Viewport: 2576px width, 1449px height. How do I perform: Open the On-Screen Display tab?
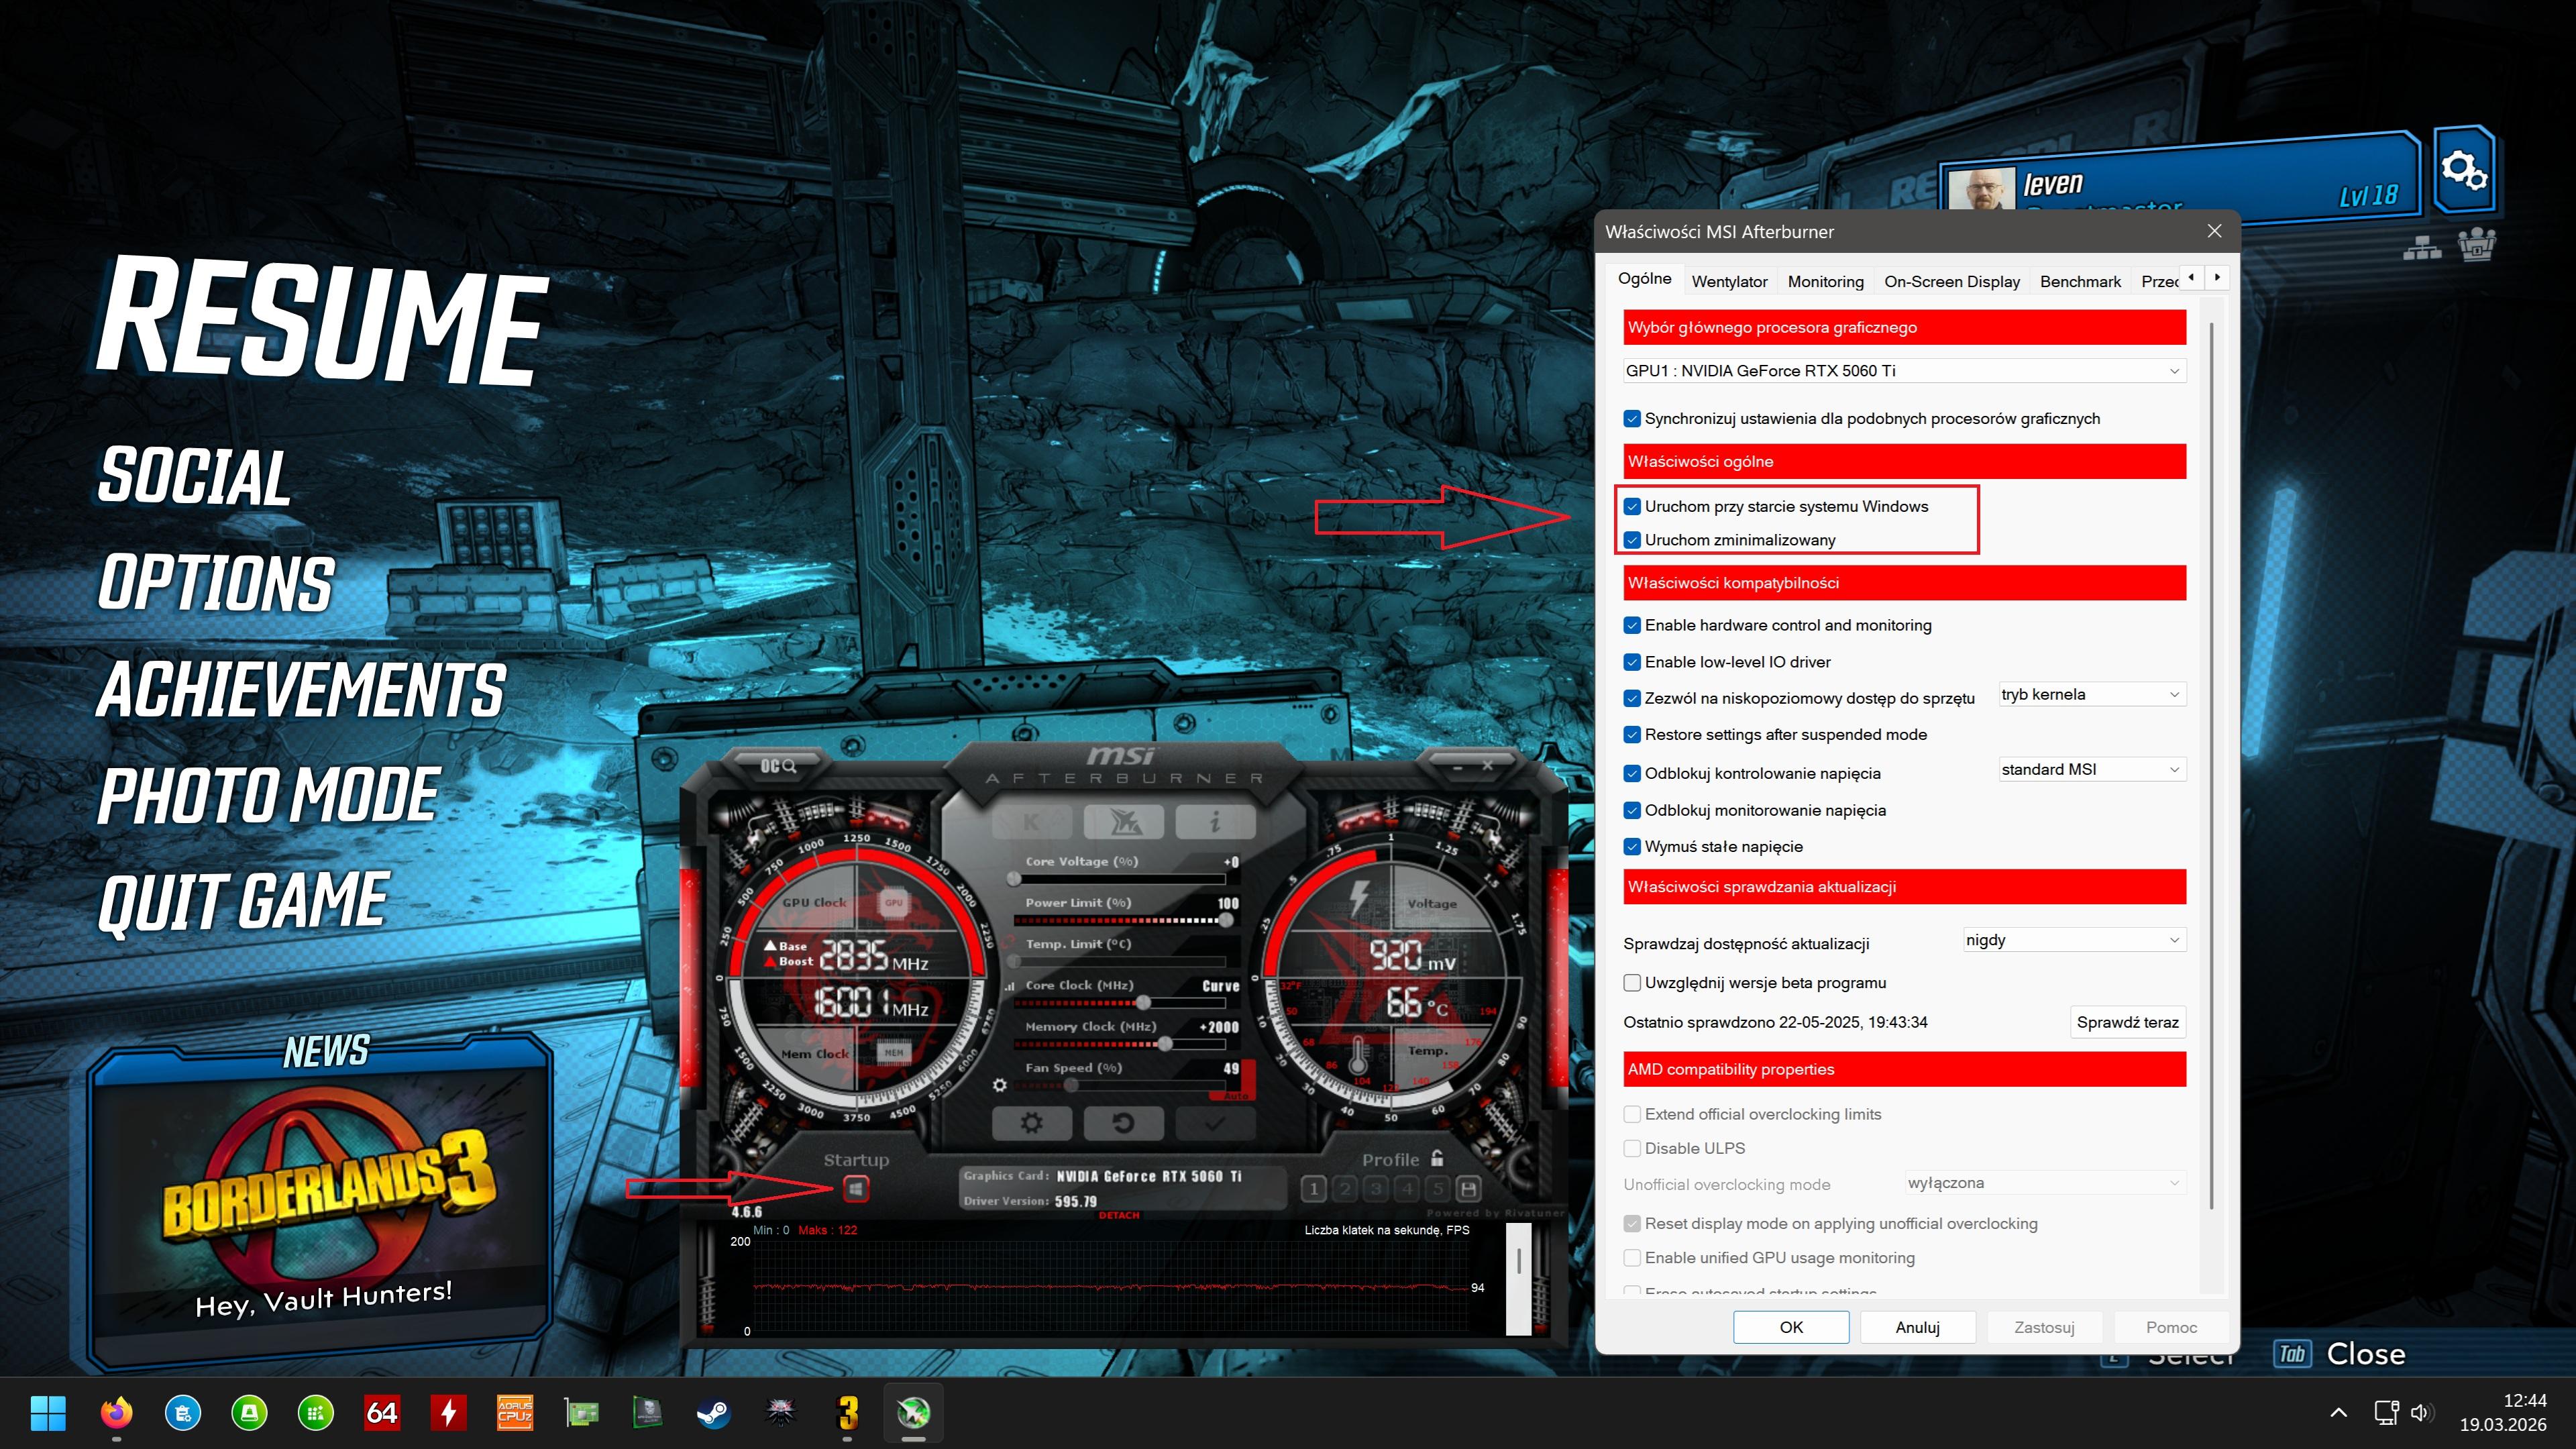[1951, 282]
